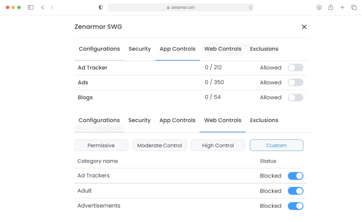Switch to the lower Exclusions tab
The width and height of the screenshot is (362, 222).
264,120
